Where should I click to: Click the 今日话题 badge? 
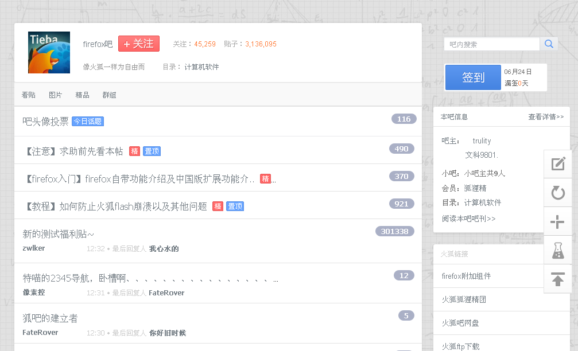point(88,122)
